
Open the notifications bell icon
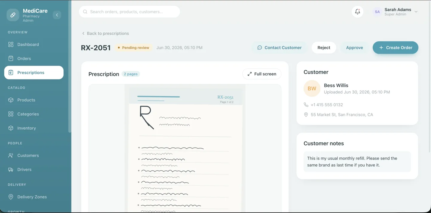coord(357,12)
